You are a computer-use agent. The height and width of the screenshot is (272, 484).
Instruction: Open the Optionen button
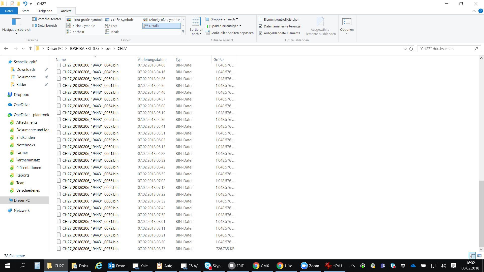347,26
